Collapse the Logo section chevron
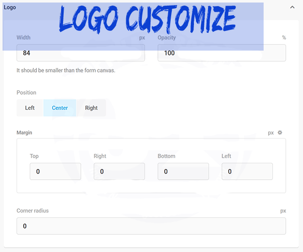 (292, 8)
